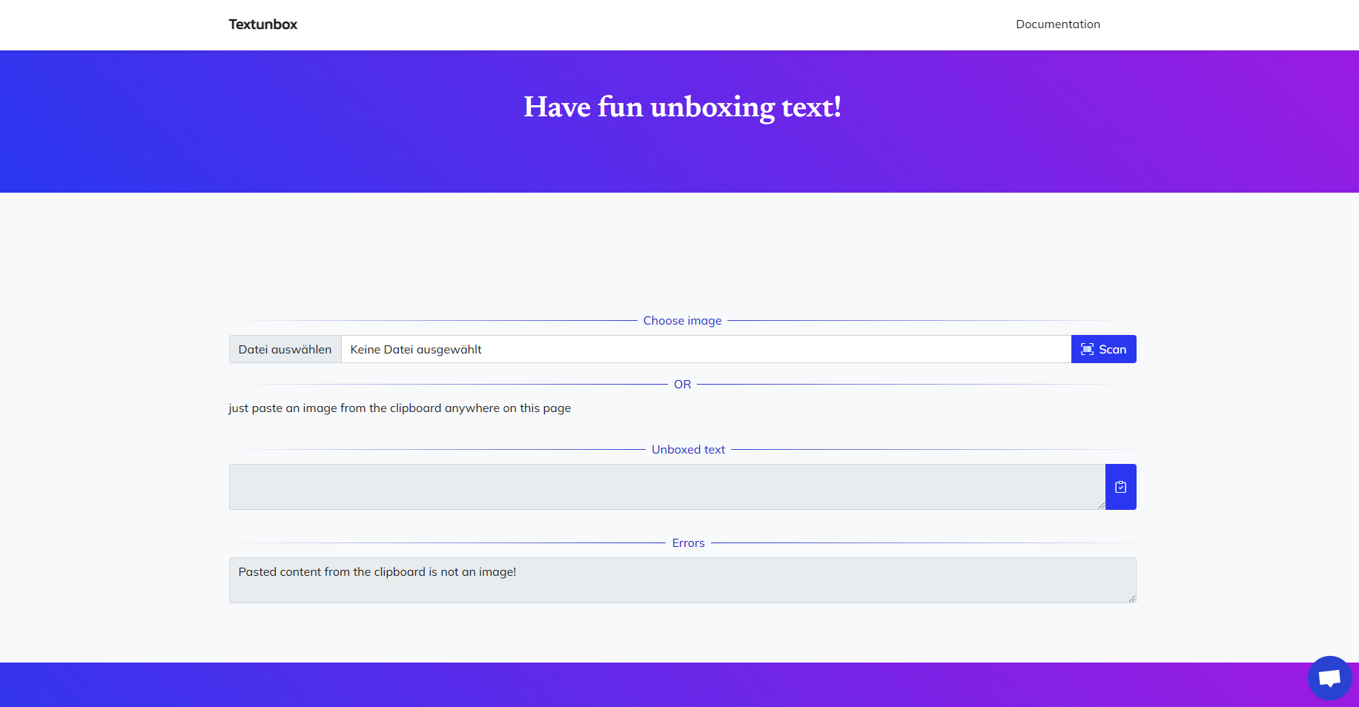Click the resize handle of the Errors box

1131,599
